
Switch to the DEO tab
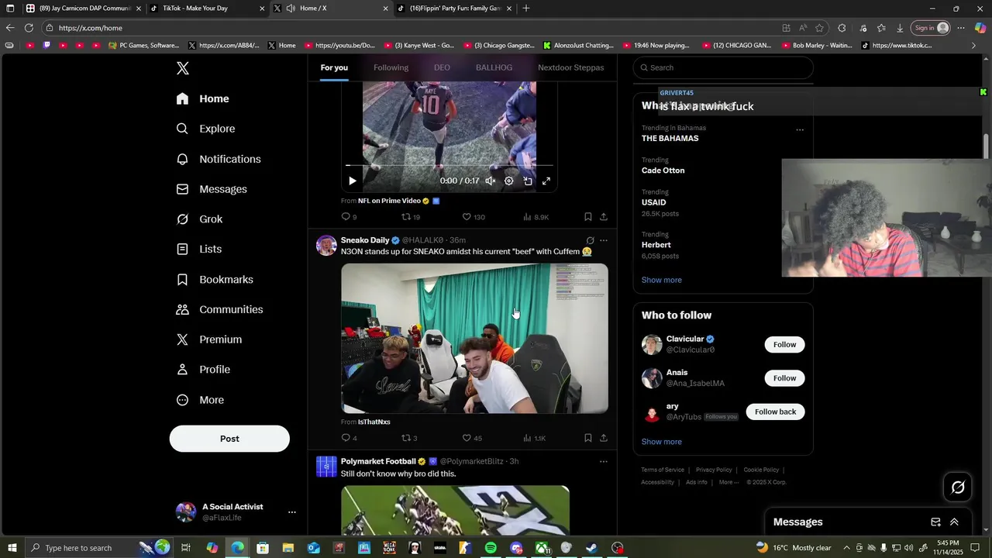click(442, 67)
